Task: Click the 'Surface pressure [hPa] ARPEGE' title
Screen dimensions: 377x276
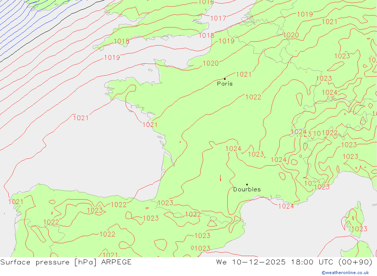Action: (x=66, y=262)
